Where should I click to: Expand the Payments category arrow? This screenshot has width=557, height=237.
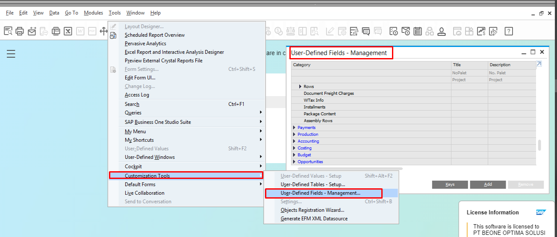295,128
